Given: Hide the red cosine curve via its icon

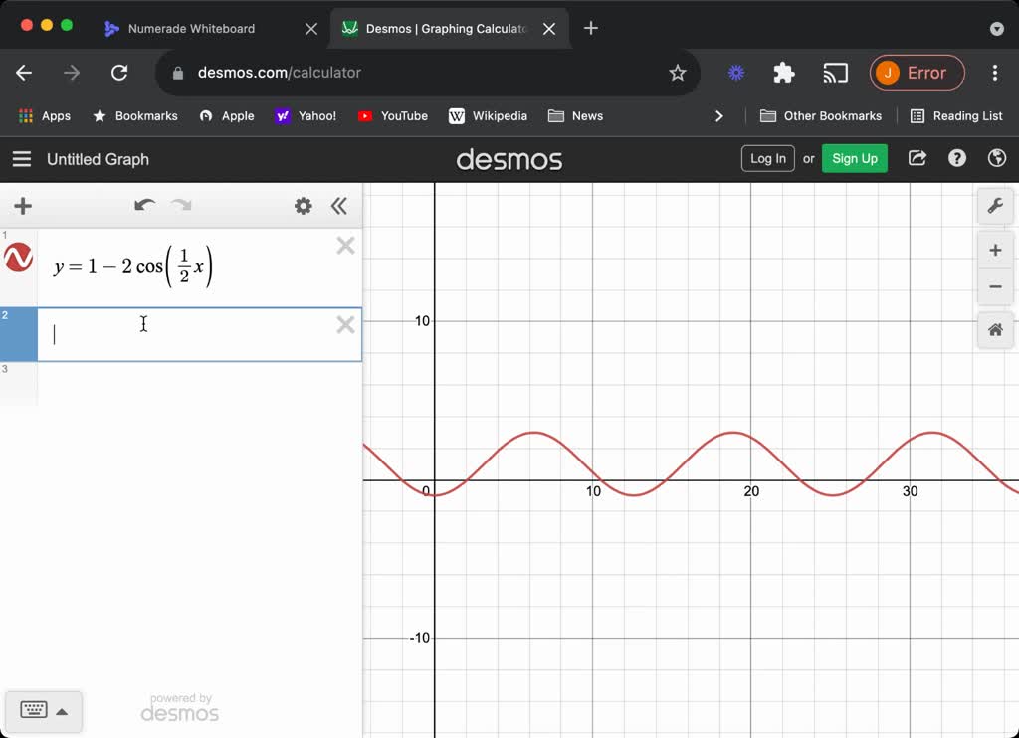Looking at the screenshot, I should [18, 257].
